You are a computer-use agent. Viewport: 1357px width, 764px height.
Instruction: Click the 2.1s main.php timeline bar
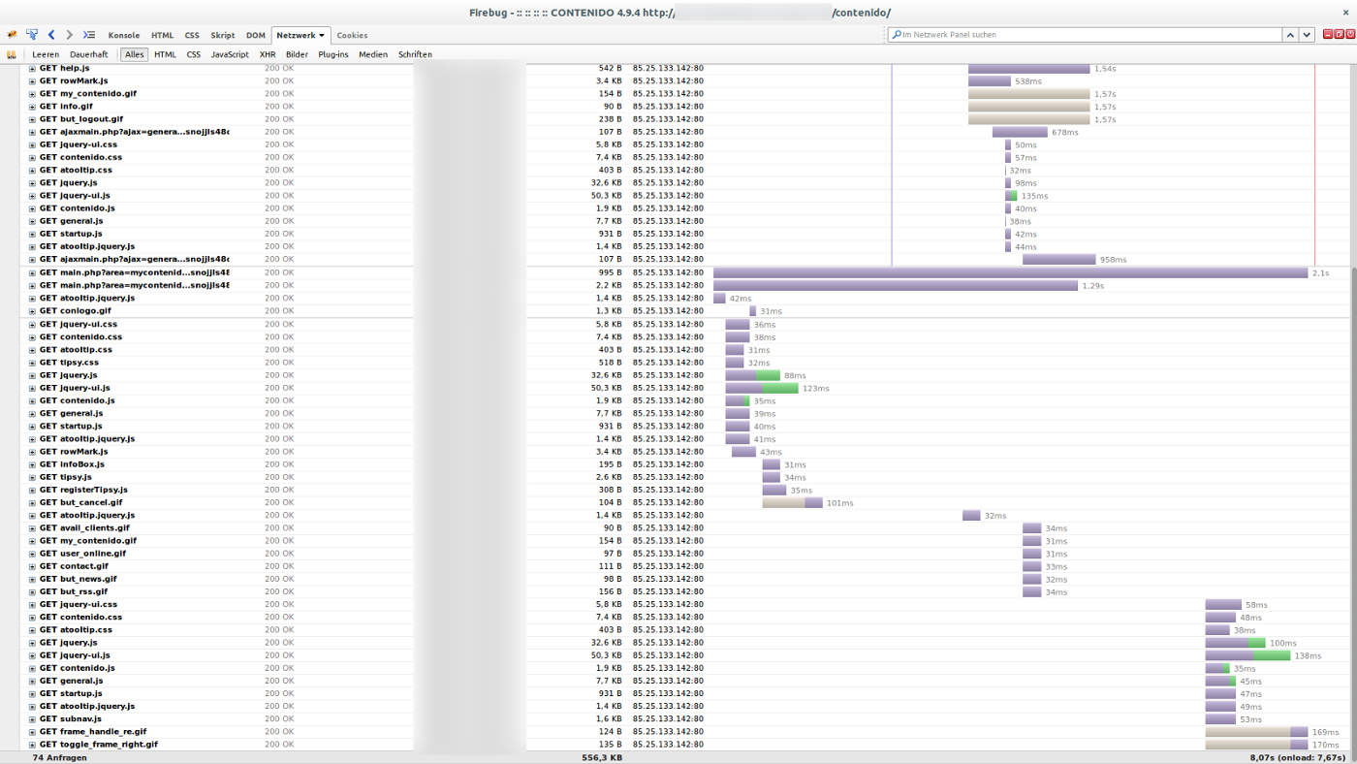1010,273
